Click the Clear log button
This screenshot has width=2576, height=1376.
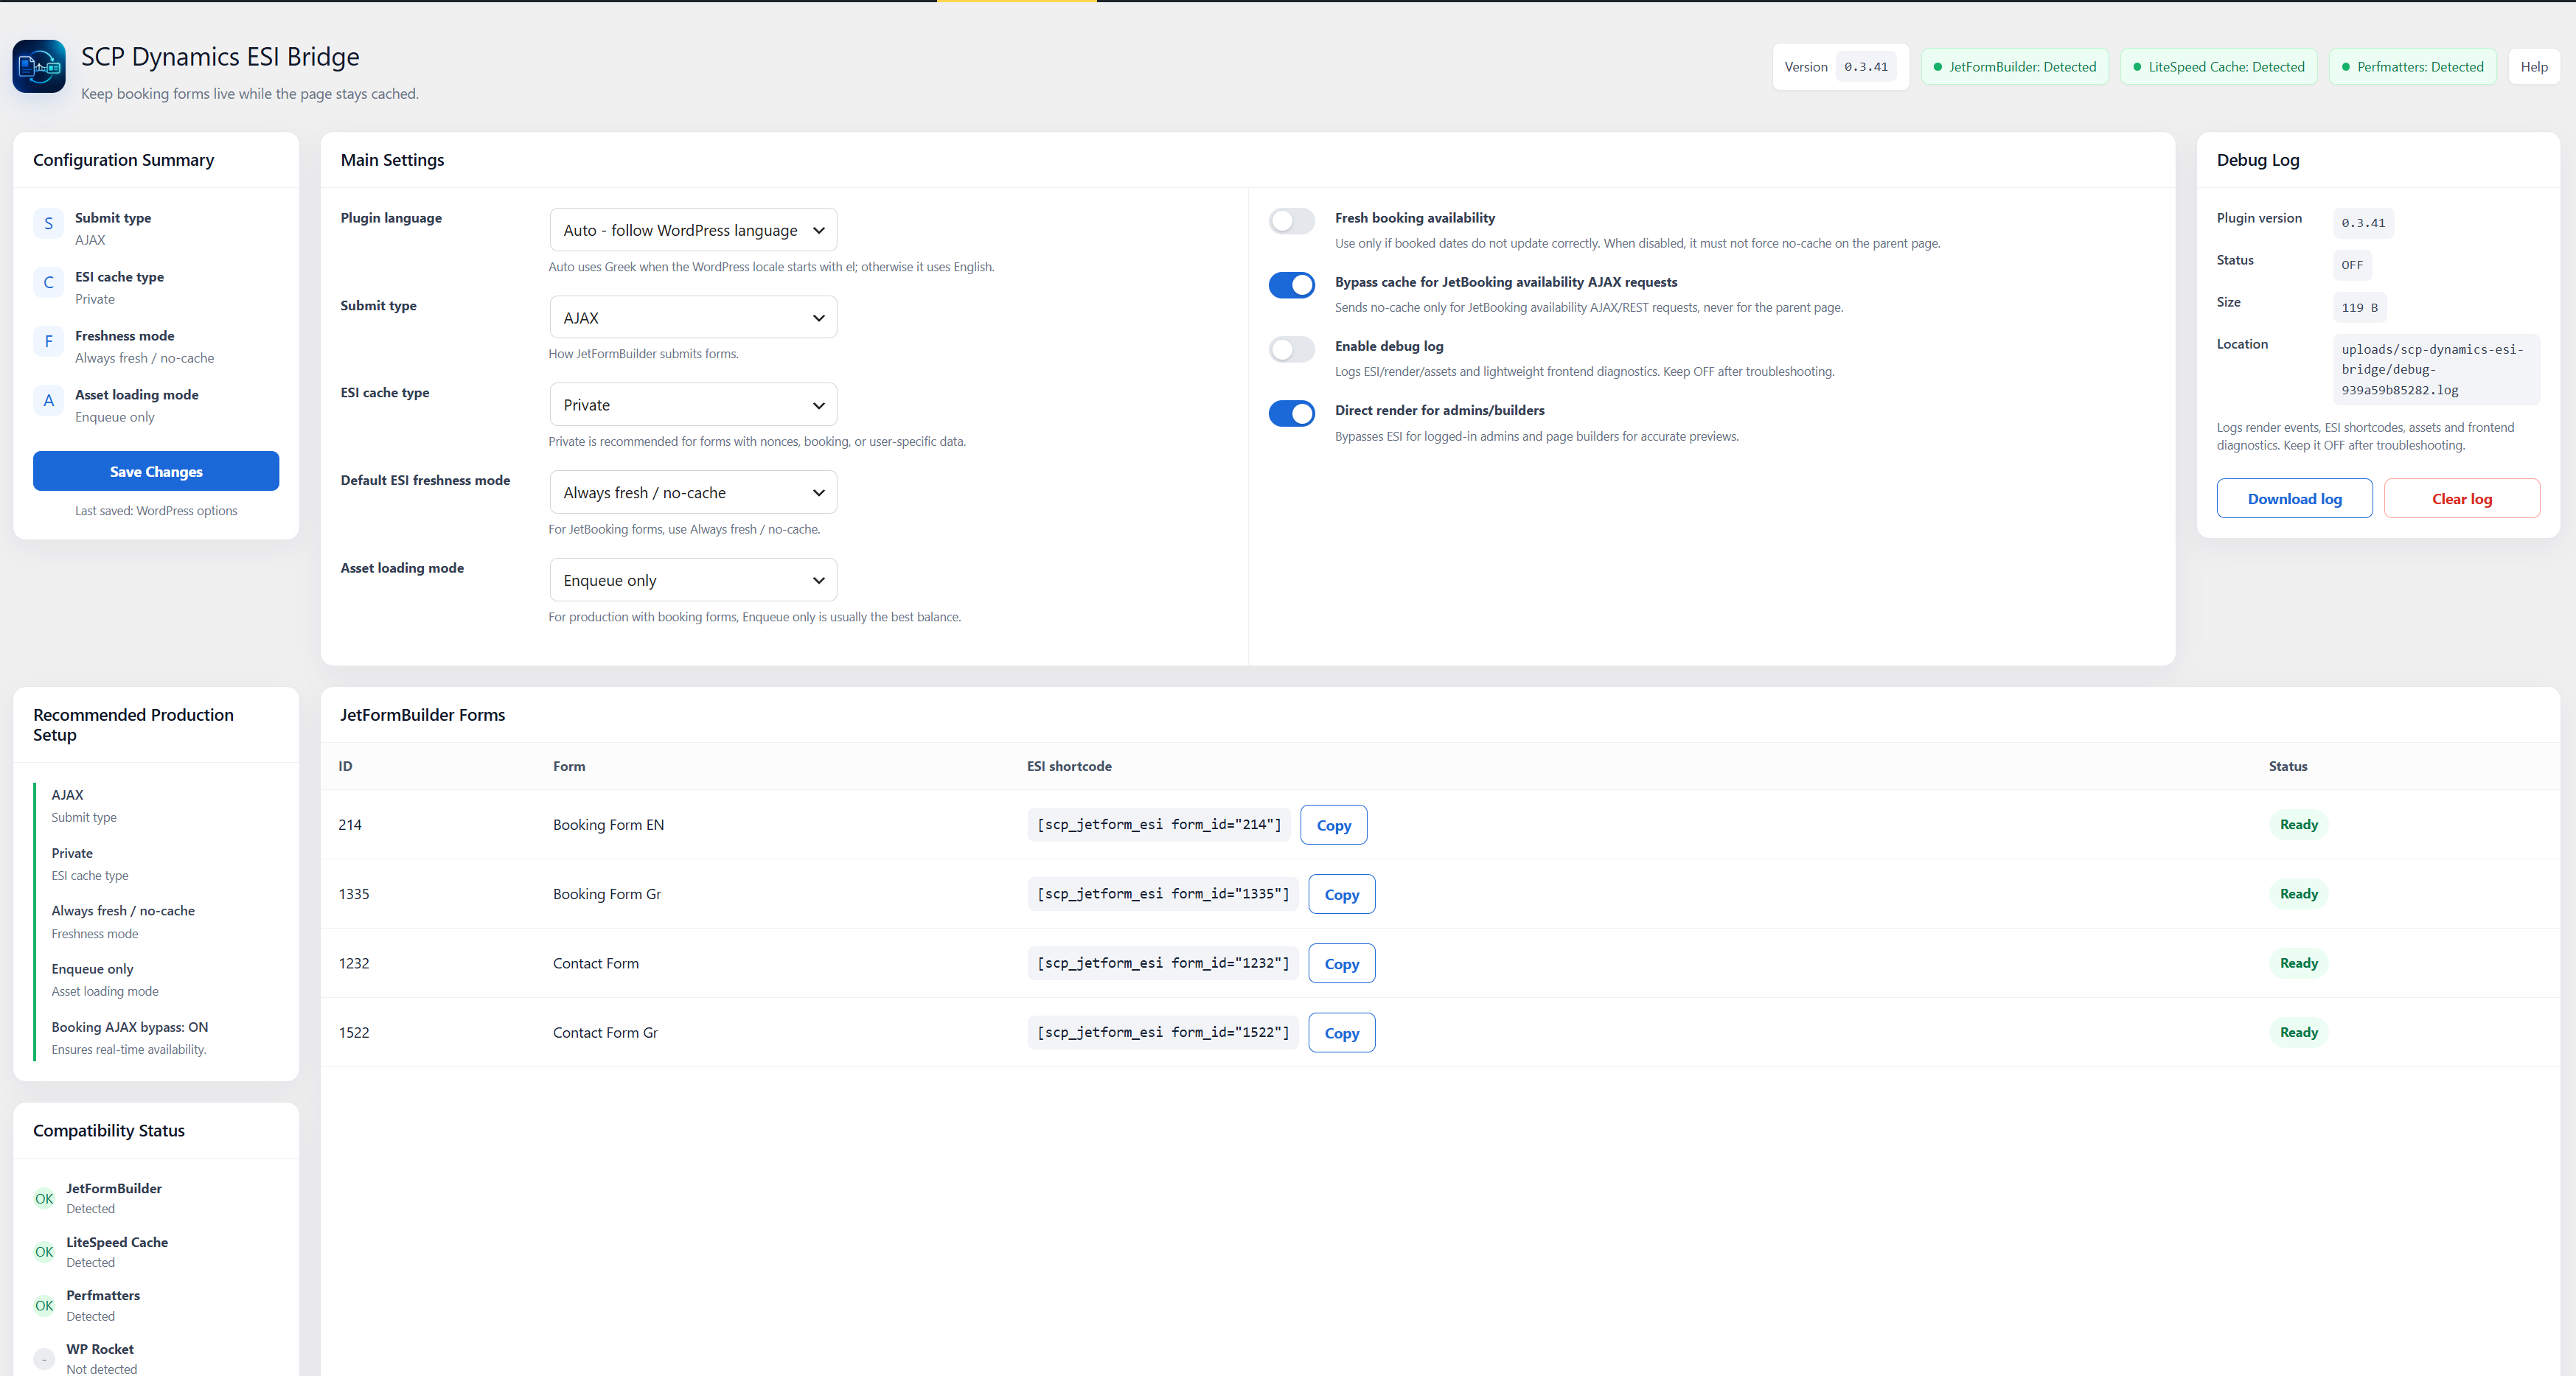(x=2462, y=498)
